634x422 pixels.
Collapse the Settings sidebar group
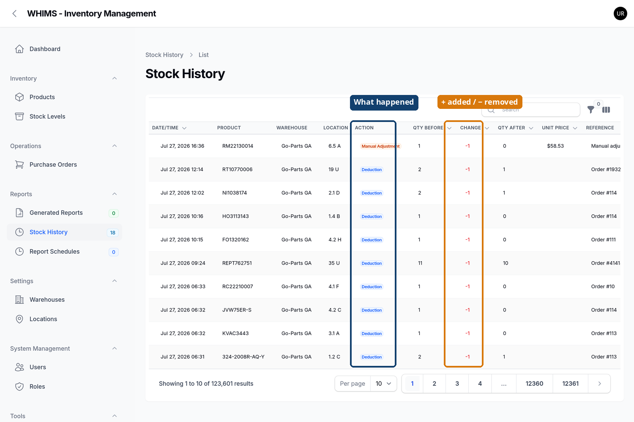pos(115,281)
